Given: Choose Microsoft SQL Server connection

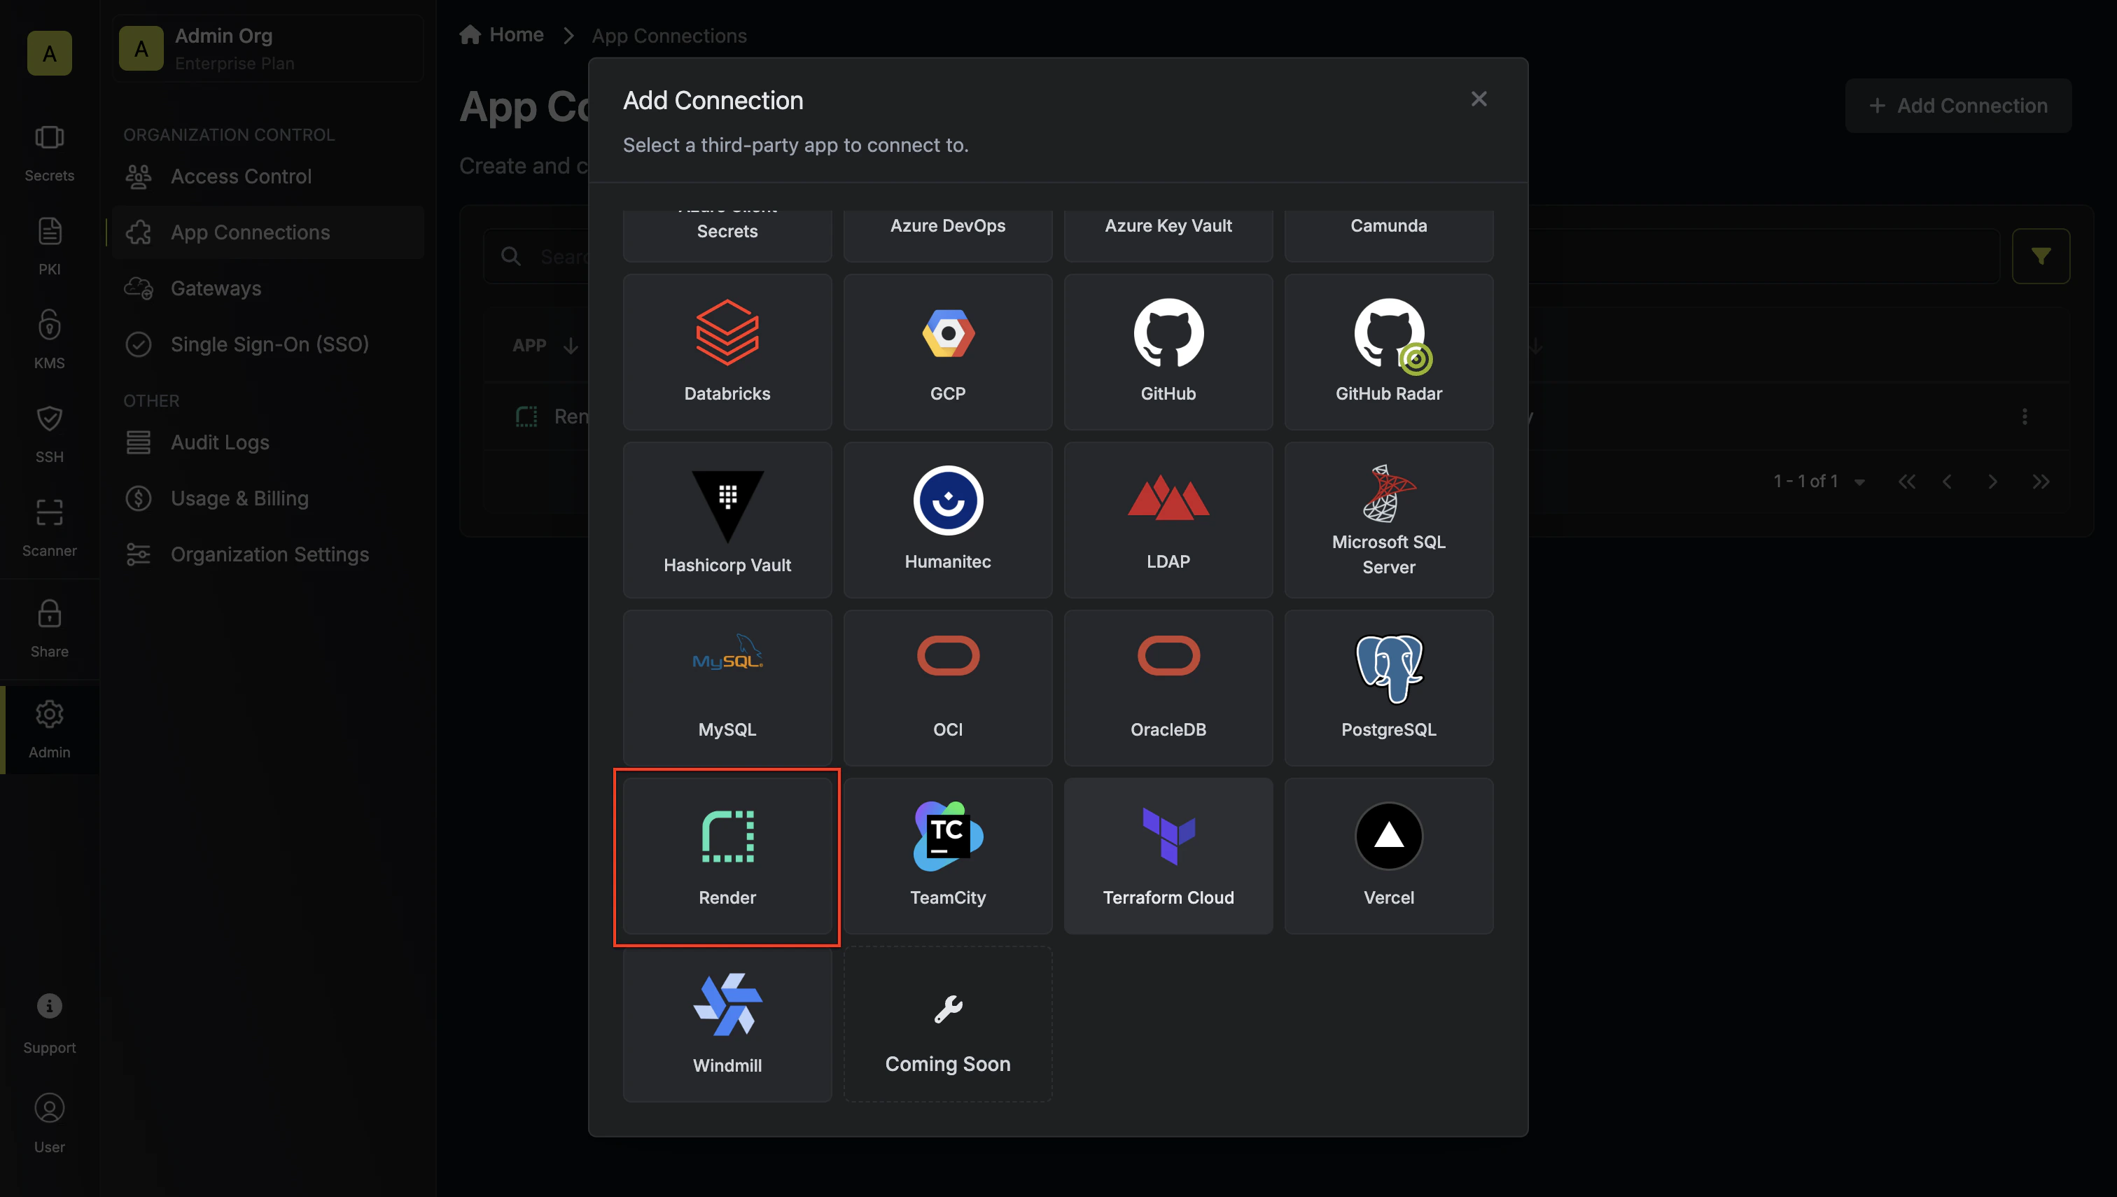Looking at the screenshot, I should point(1388,519).
